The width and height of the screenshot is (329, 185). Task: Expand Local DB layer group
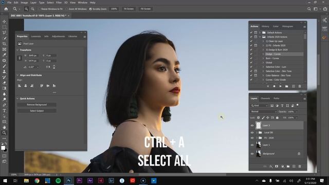257,133
